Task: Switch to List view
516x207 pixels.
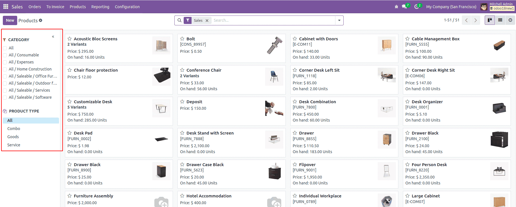Action: pos(500,20)
